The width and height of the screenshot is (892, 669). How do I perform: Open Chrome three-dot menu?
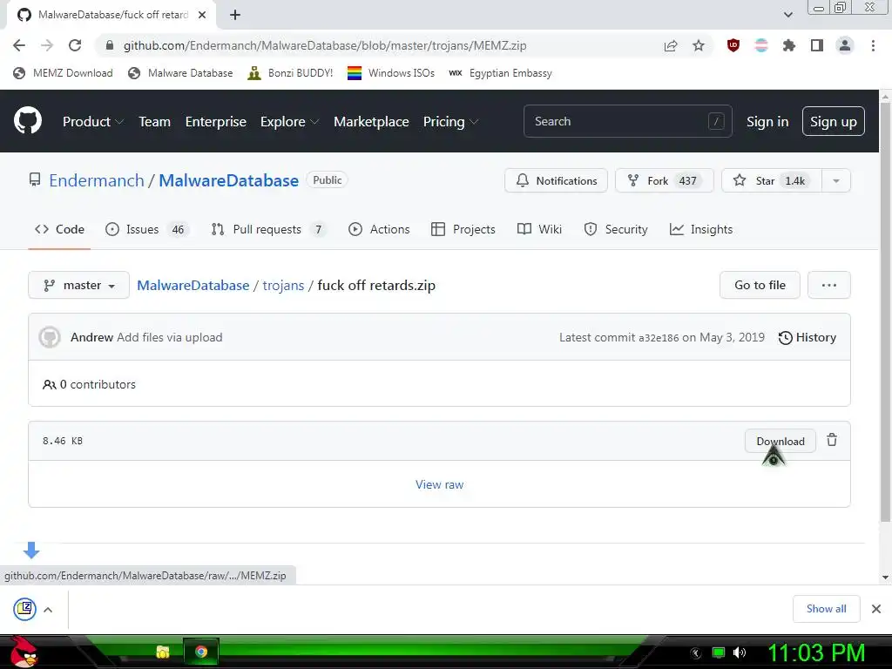873,45
